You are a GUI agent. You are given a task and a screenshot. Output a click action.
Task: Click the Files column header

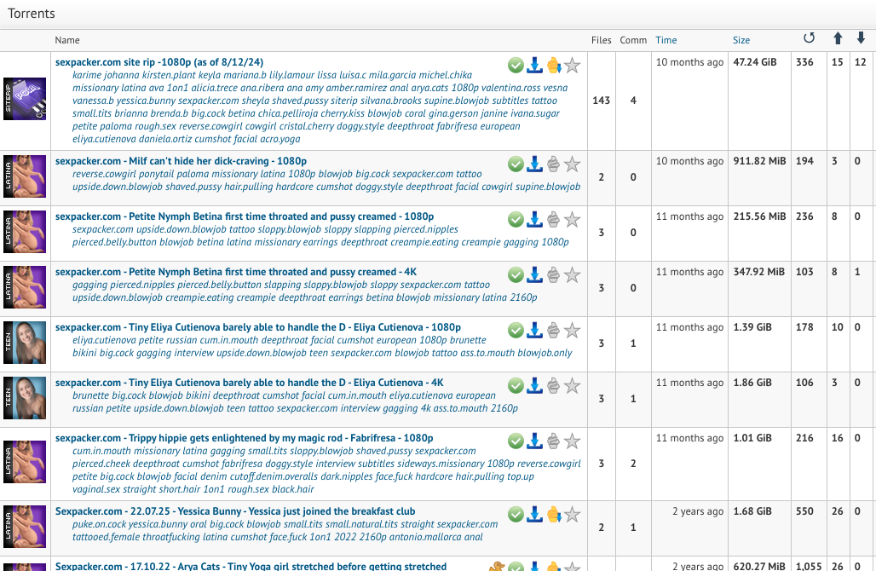click(601, 40)
